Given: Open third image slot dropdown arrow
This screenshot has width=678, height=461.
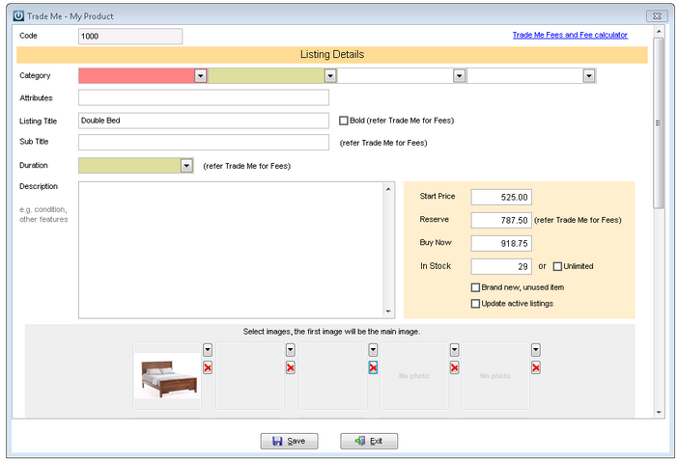Looking at the screenshot, I should (x=373, y=350).
